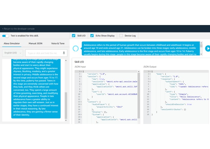Switch to the Manual JSON tab
The width and height of the screenshot is (210, 149).
click(35, 43)
